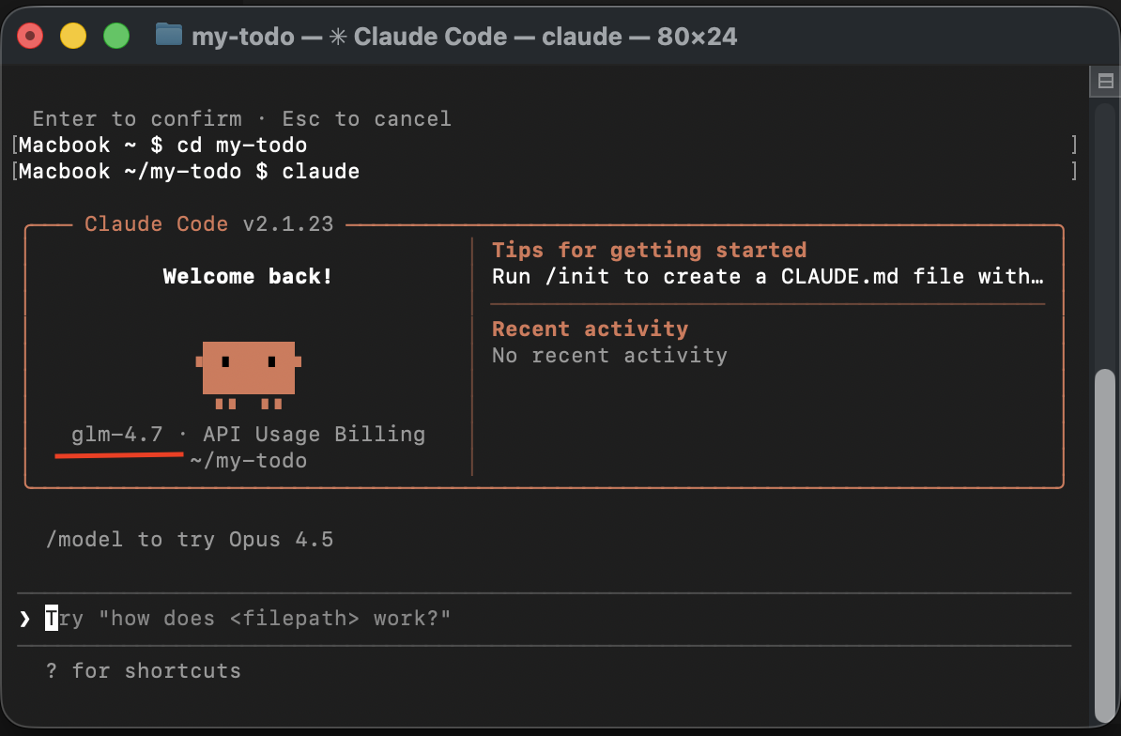Click the orange Claude mascot pixel art
This screenshot has width=1121, height=736.
click(249, 369)
